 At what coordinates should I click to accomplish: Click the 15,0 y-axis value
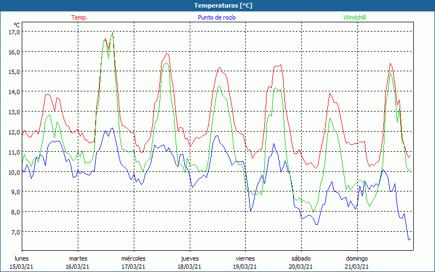(x=15, y=72)
